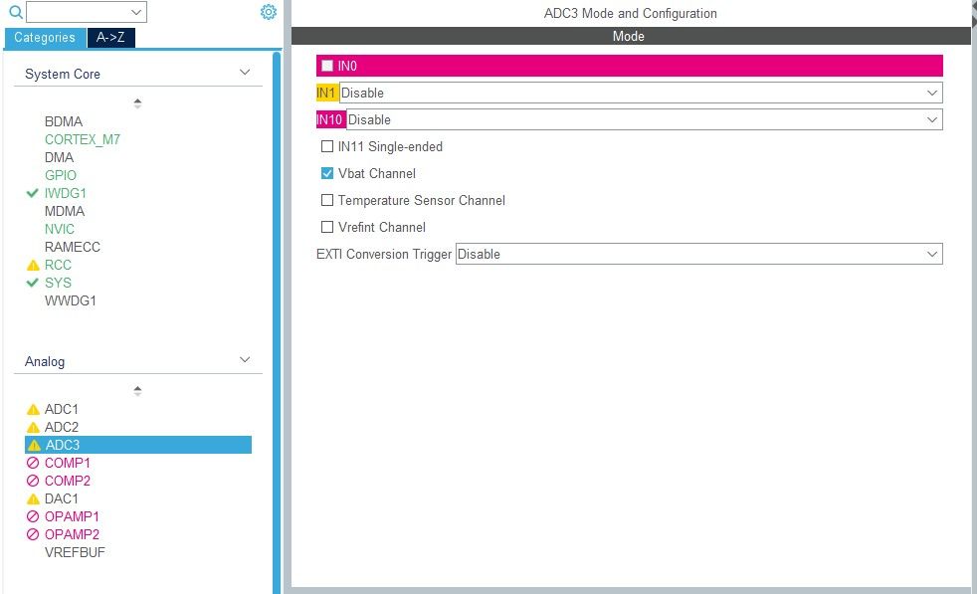977x594 pixels.
Task: Click the sort arrows under System Core
Action: tap(137, 103)
